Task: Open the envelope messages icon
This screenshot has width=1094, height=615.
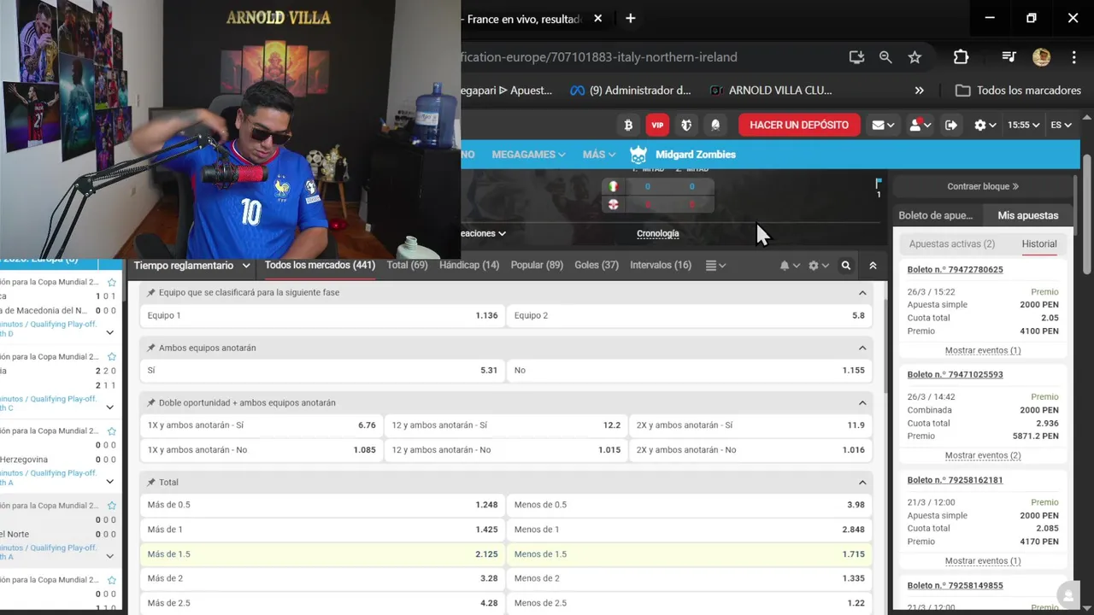Action: point(883,125)
